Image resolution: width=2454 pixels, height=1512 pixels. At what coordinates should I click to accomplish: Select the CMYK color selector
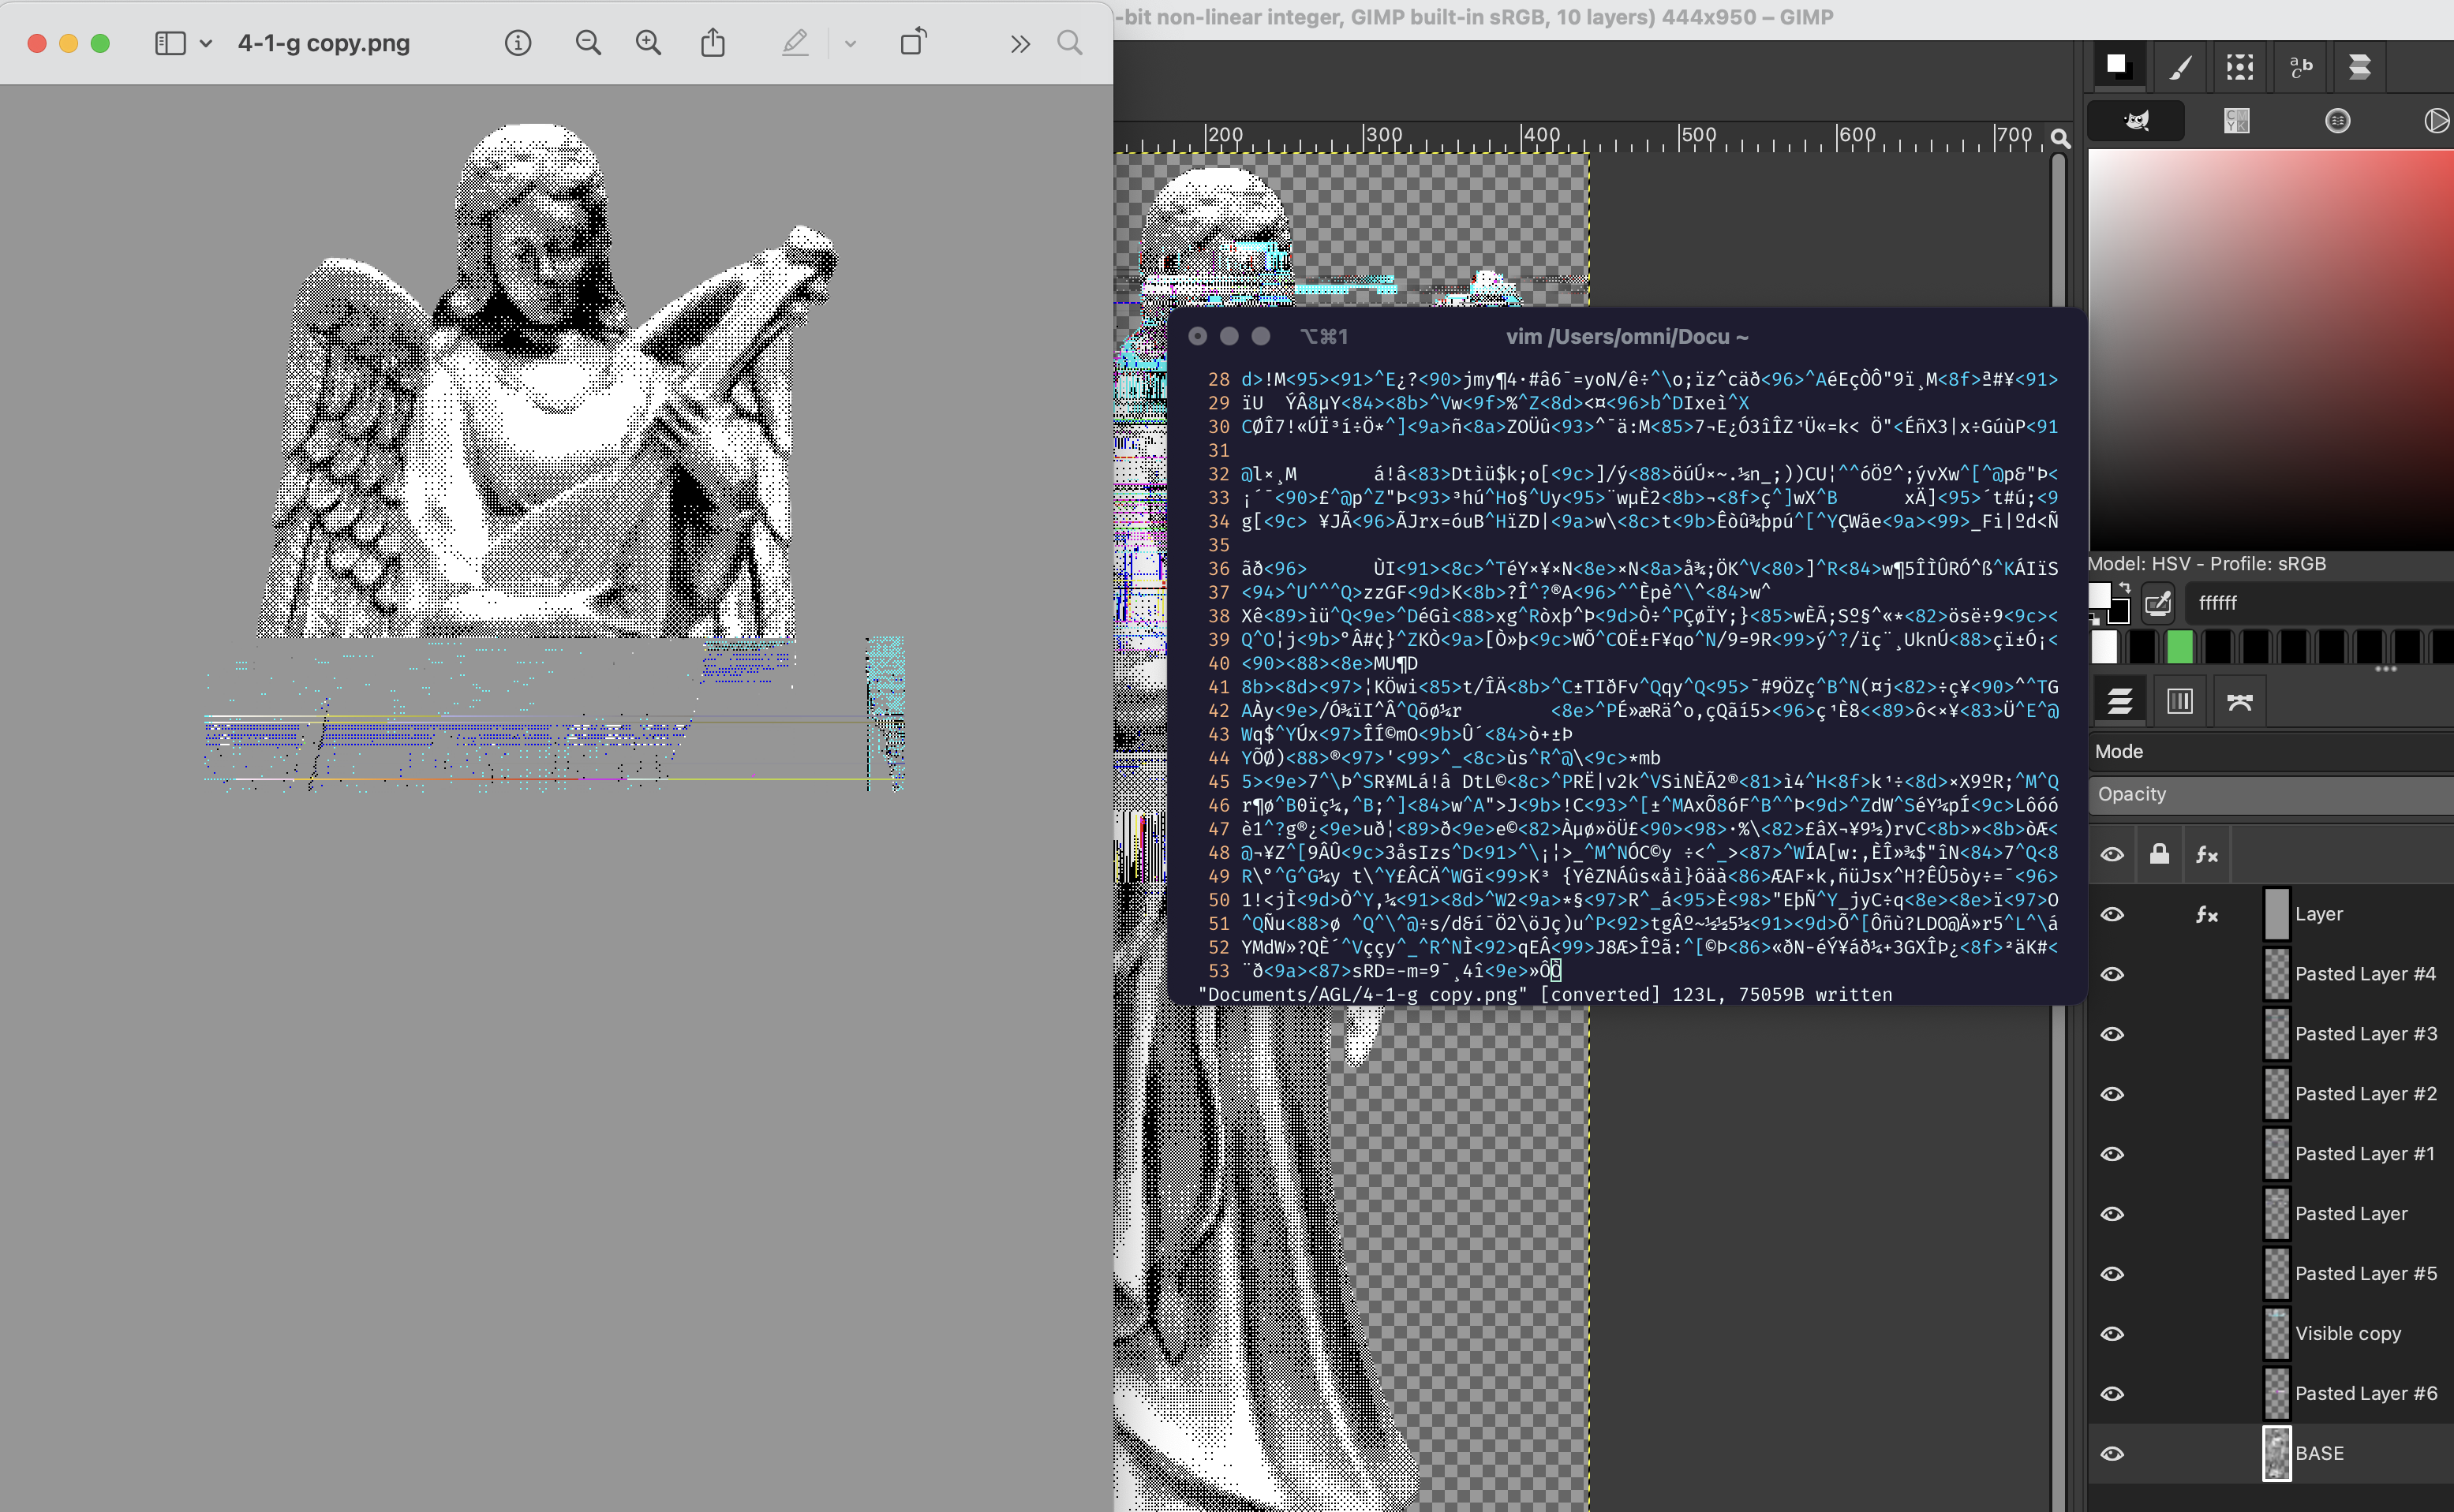[2237, 121]
